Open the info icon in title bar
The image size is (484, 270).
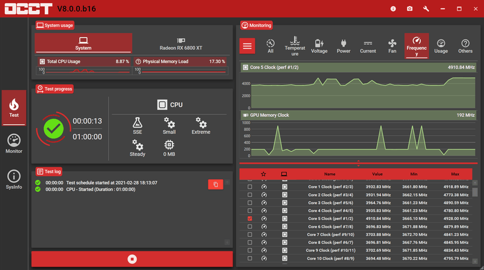(393, 8)
